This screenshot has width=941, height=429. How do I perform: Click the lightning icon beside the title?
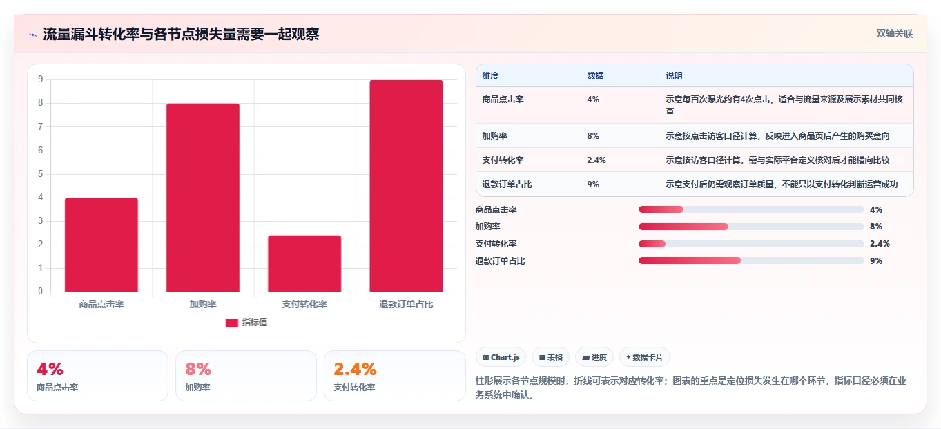32,35
